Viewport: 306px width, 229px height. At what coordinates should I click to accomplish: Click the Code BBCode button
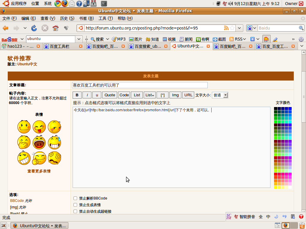(124, 95)
